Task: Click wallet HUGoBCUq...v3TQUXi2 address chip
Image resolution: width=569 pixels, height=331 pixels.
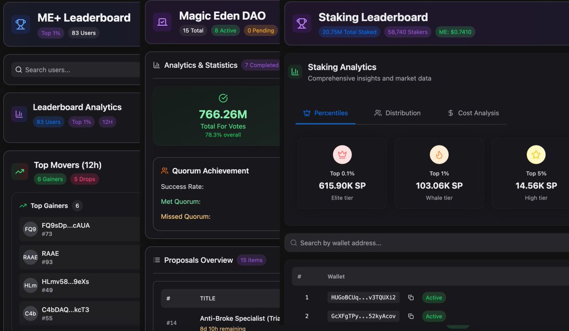Action: [363, 298]
